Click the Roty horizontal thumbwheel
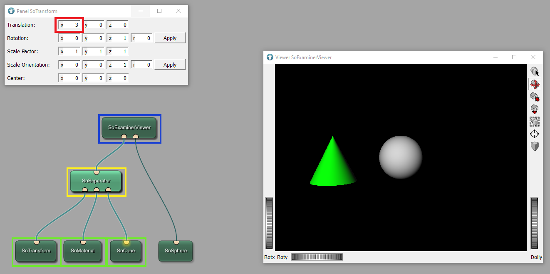The height and width of the screenshot is (274, 550). (317, 257)
